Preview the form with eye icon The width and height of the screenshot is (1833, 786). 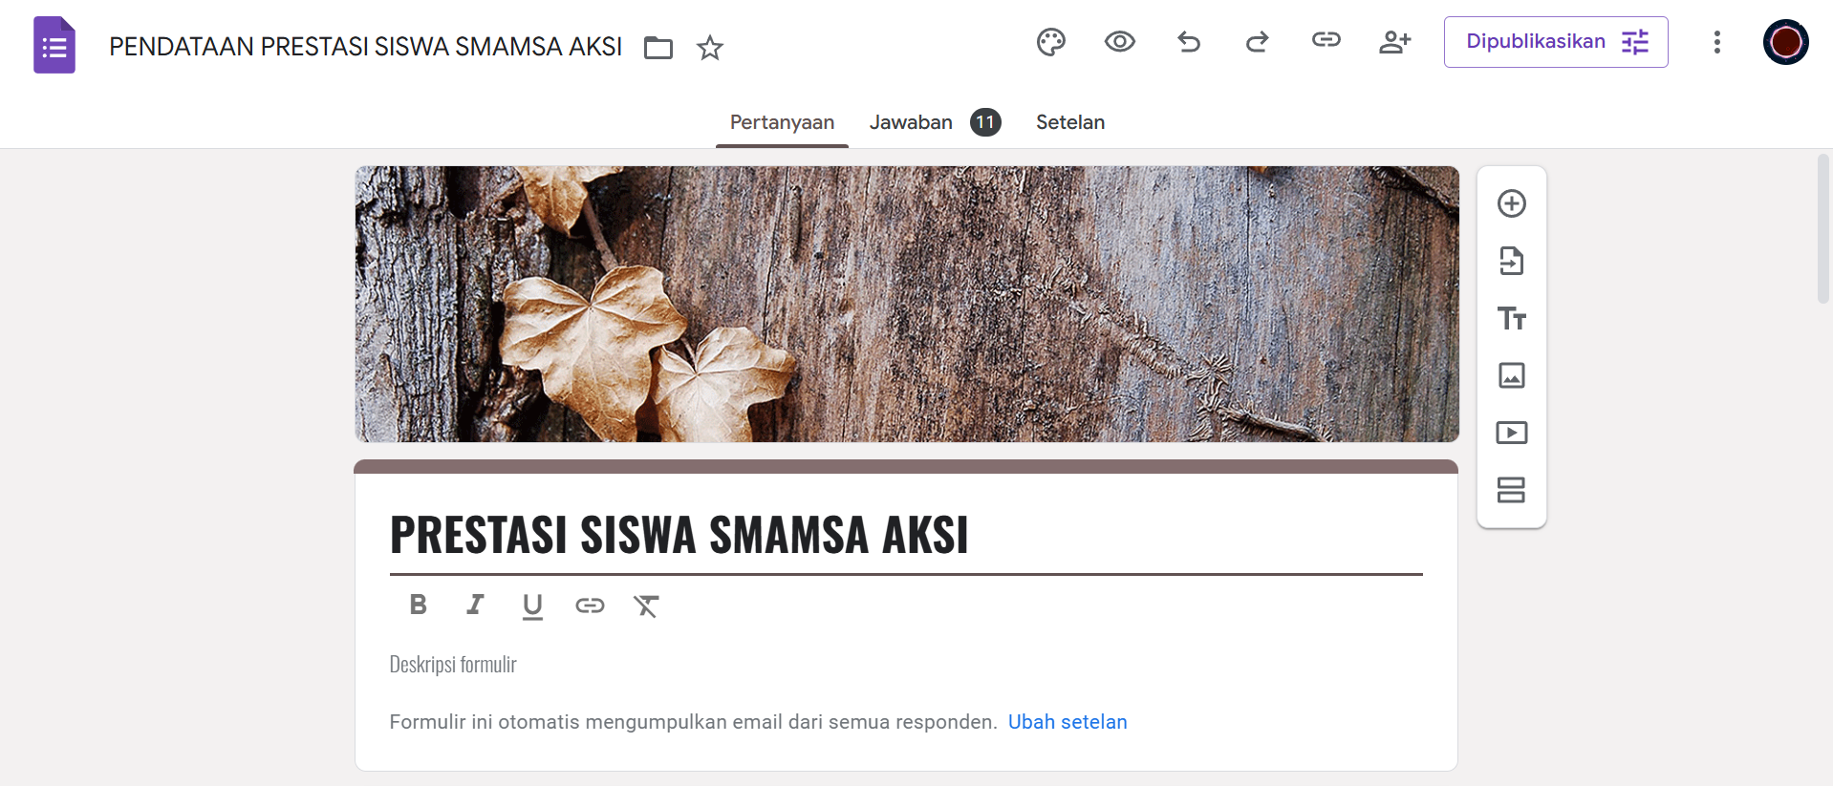(x=1119, y=42)
